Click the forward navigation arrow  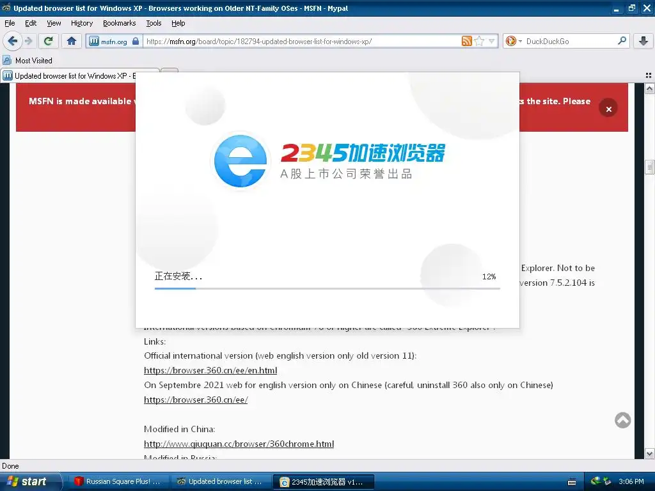click(x=28, y=41)
